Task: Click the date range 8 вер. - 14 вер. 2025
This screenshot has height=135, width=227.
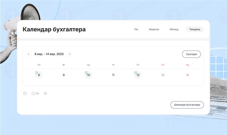Action: click(x=49, y=54)
